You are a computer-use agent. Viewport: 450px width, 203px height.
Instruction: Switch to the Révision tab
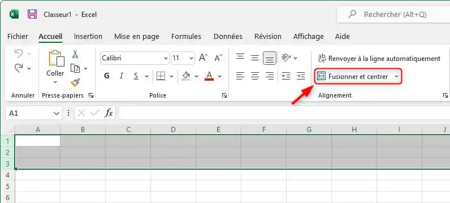[x=268, y=37]
